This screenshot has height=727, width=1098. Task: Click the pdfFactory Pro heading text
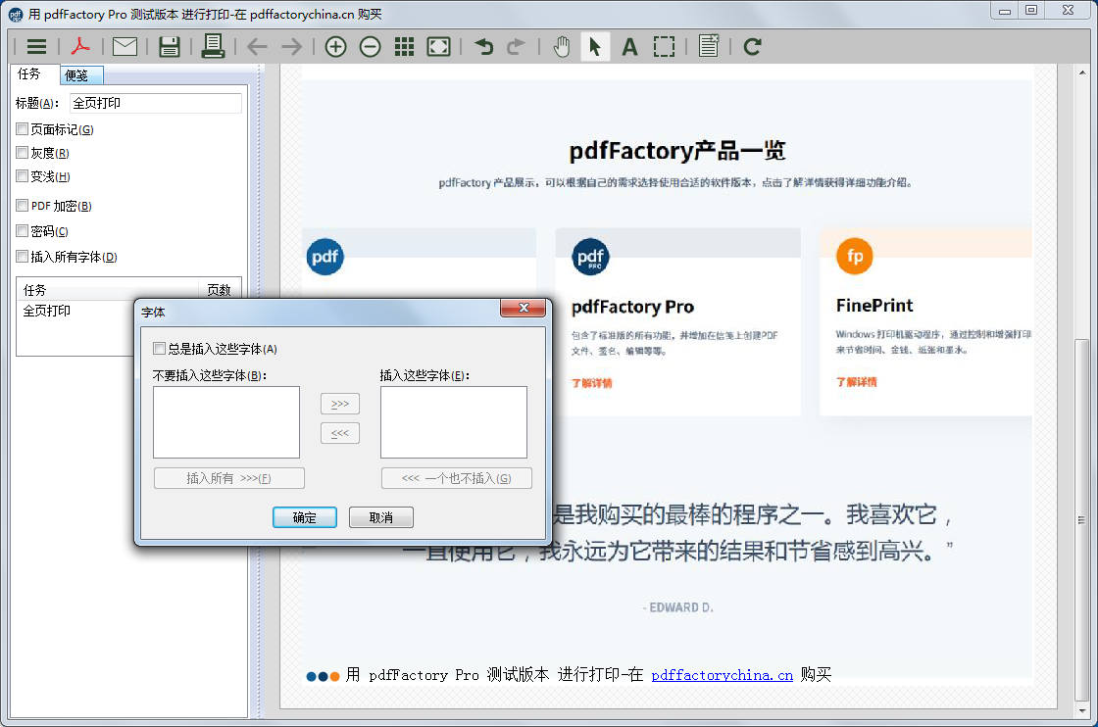click(632, 308)
